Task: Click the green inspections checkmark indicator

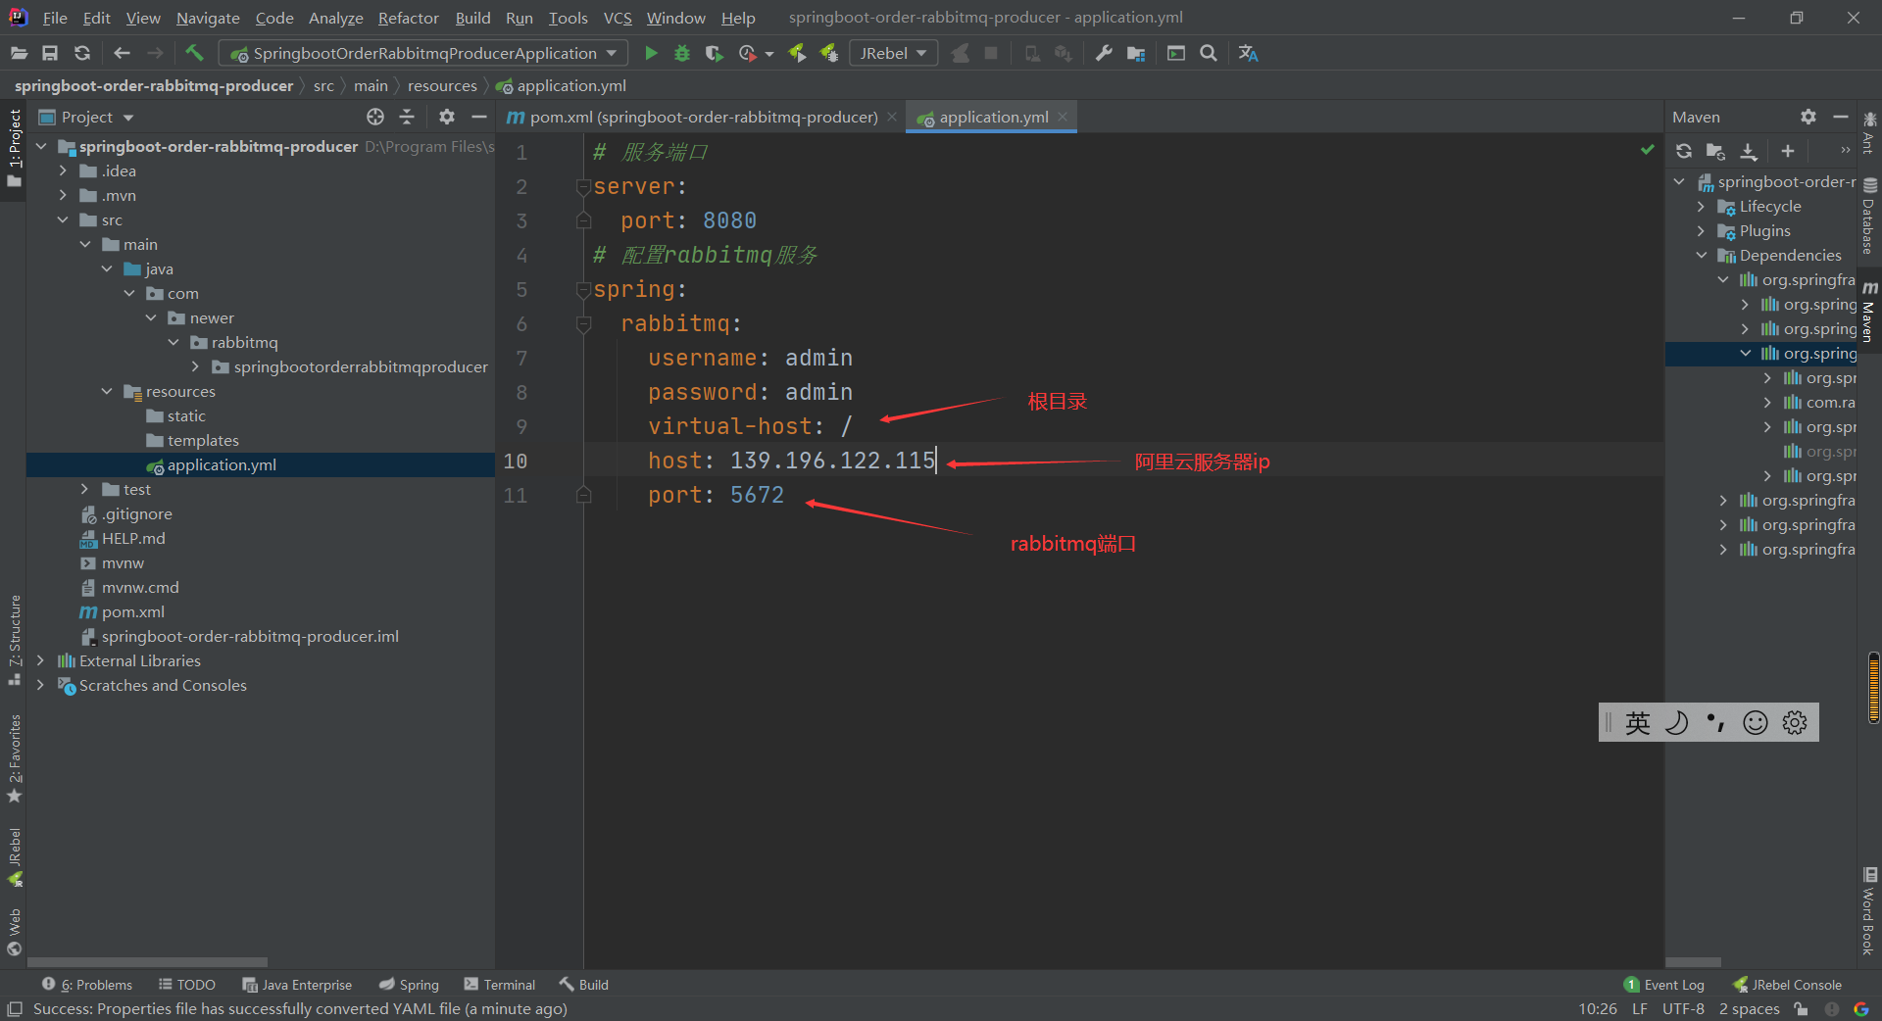Action: click(x=1647, y=150)
